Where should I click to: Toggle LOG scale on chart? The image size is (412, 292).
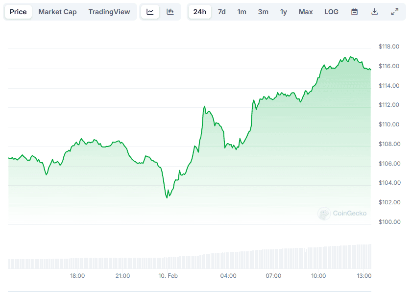331,12
